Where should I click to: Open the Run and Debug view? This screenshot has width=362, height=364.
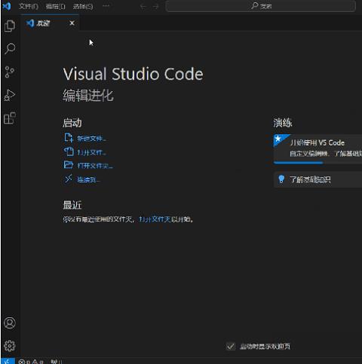pyautogui.click(x=10, y=95)
